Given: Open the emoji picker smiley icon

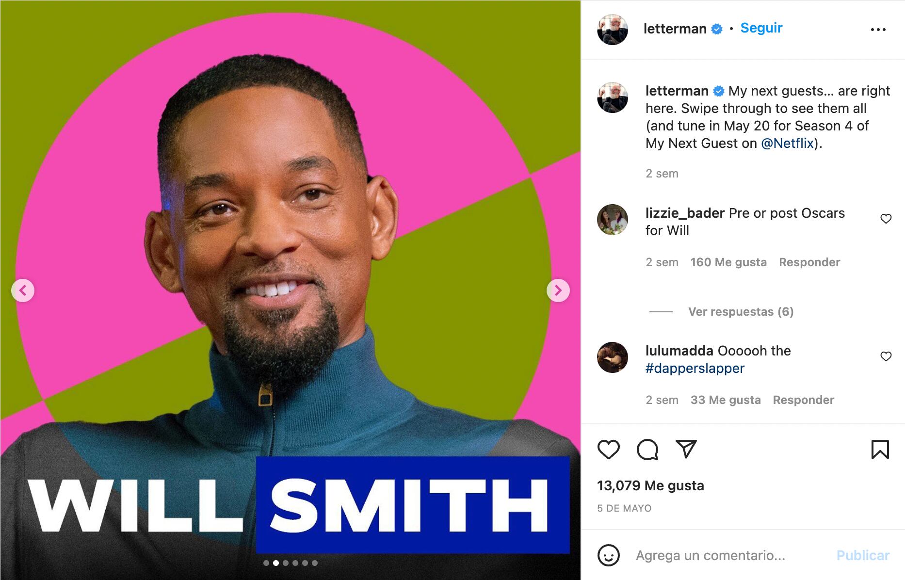Looking at the screenshot, I should pos(609,555).
